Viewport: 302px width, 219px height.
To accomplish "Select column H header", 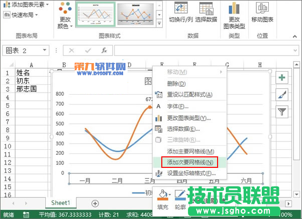I will [260, 65].
